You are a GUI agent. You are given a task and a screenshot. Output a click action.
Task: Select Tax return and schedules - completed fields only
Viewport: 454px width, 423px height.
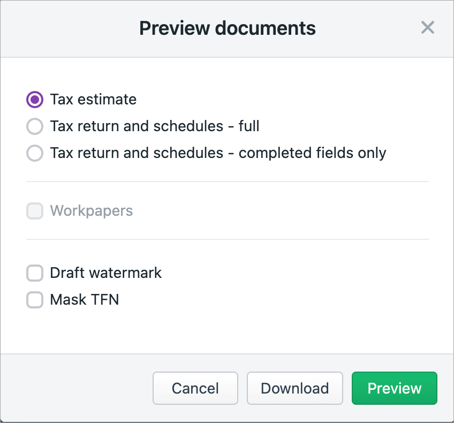[x=34, y=153]
